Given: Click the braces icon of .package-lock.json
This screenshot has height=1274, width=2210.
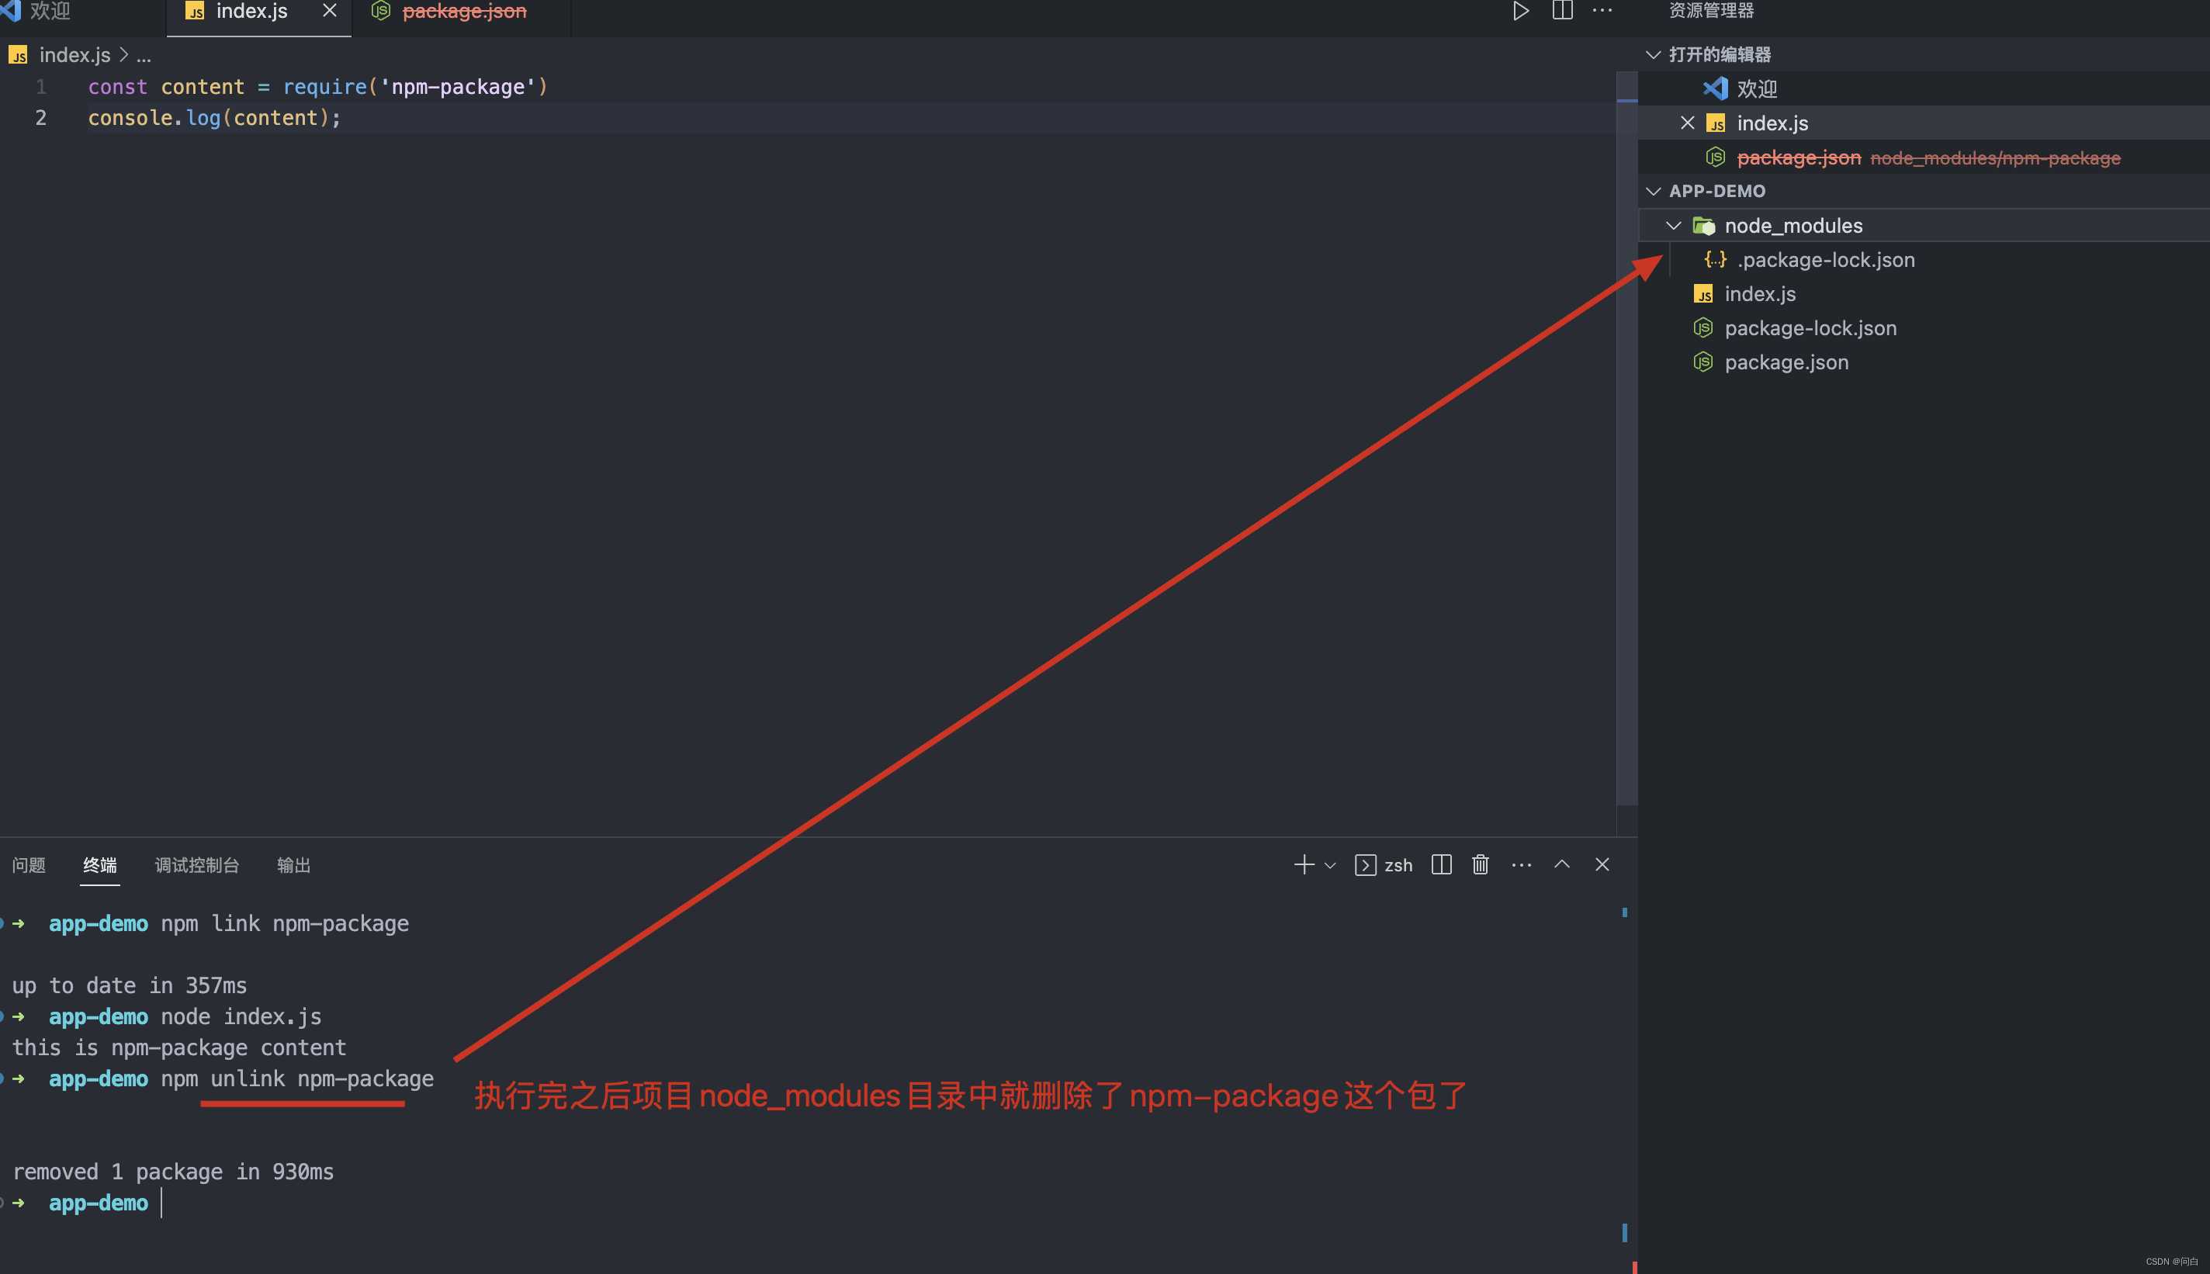Looking at the screenshot, I should pyautogui.click(x=1716, y=259).
